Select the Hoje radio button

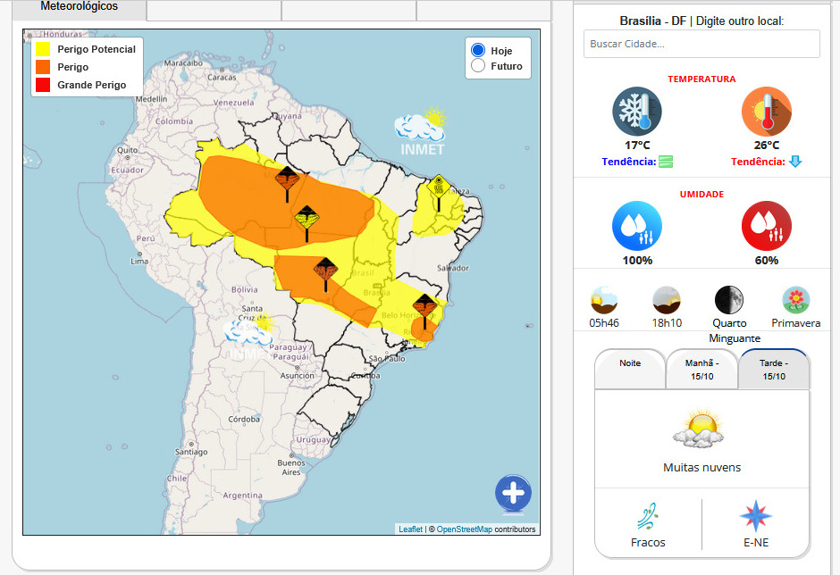point(478,51)
